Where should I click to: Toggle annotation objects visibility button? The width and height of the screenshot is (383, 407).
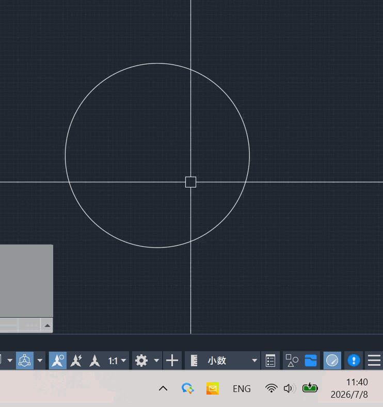[58, 361]
